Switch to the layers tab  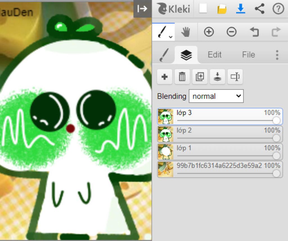point(186,55)
